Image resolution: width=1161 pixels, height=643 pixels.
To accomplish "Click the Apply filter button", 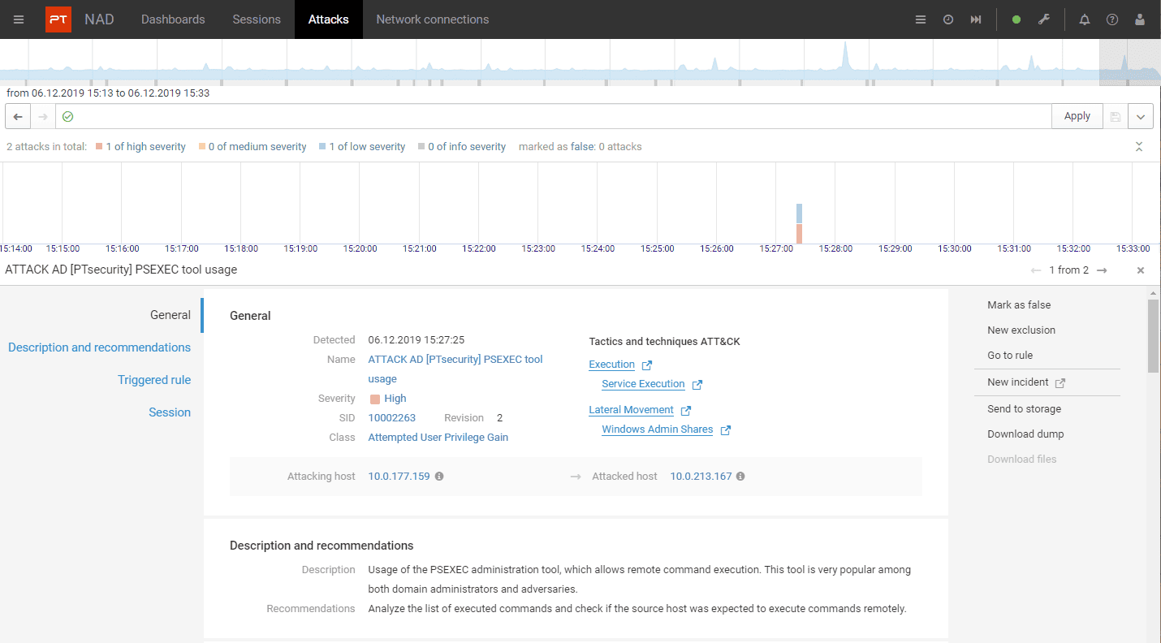I will coord(1077,116).
